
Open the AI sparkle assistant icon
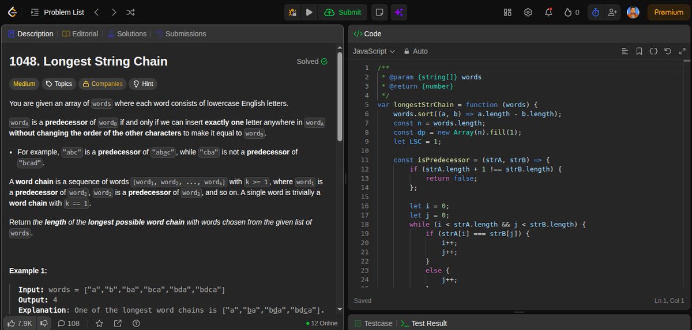coord(398,12)
